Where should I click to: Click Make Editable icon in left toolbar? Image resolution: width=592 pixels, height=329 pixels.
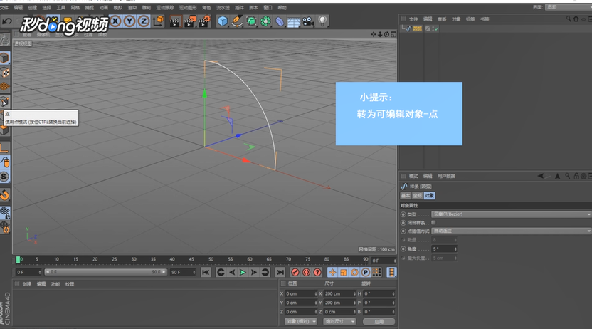pos(4,40)
